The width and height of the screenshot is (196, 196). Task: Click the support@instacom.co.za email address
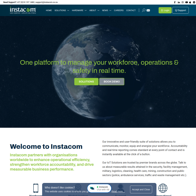(x=46, y=2)
